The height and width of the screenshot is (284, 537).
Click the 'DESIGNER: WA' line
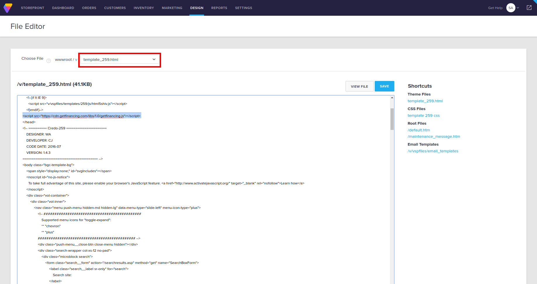pos(39,134)
